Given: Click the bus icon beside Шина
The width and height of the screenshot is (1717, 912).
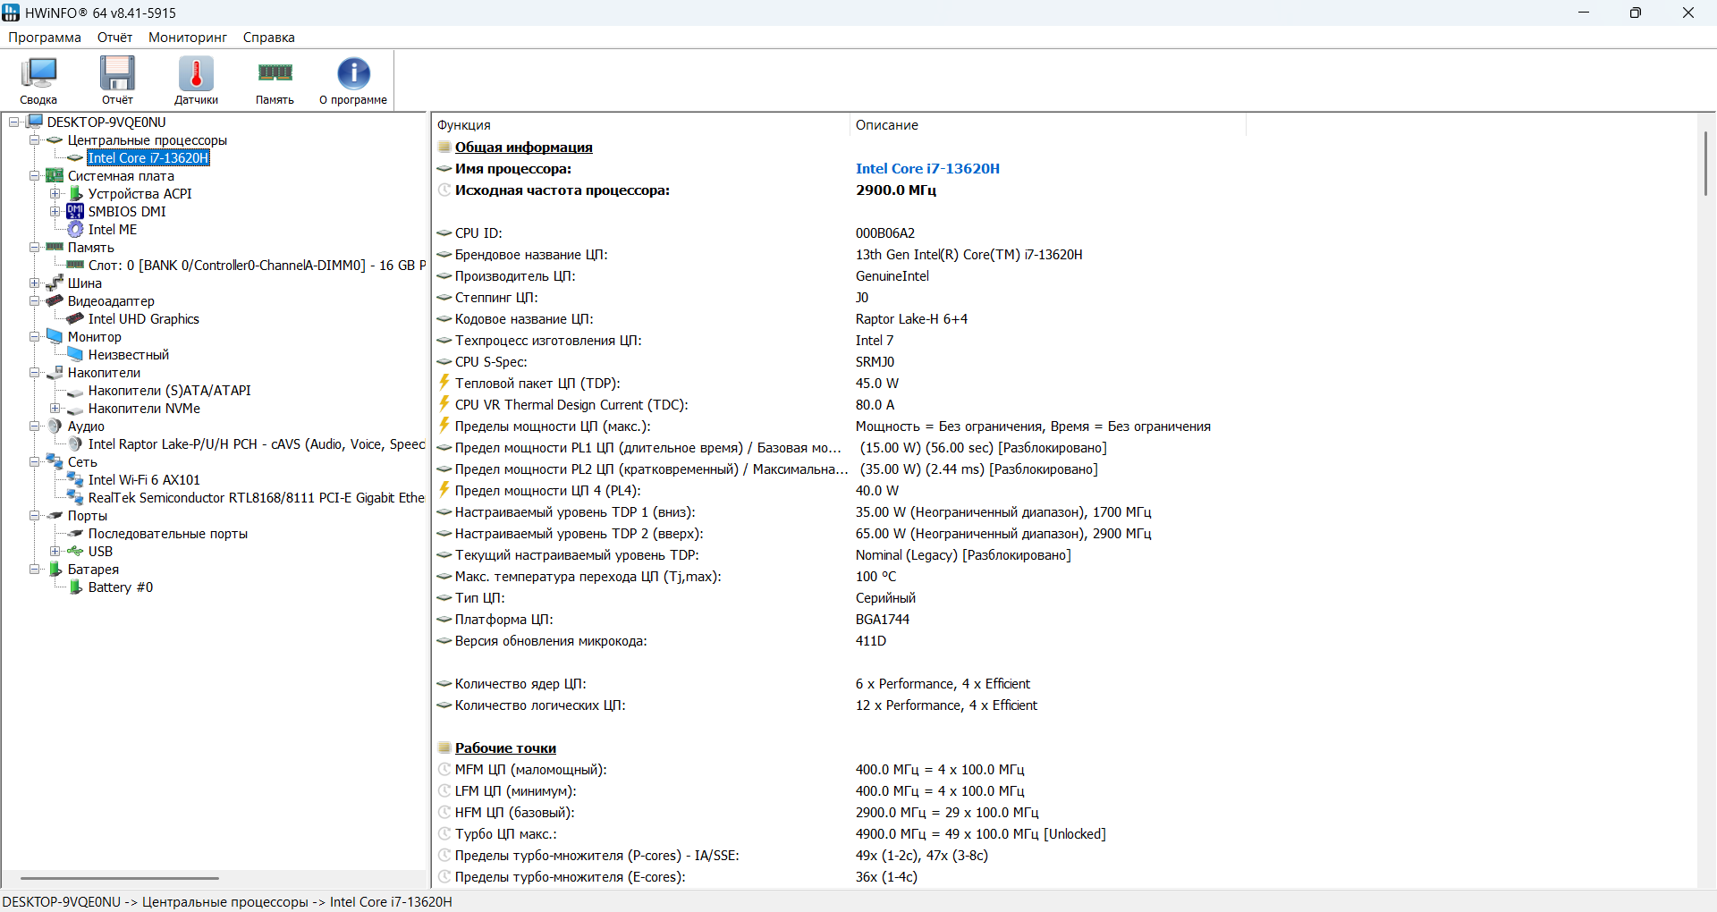Looking at the screenshot, I should pos(55,283).
